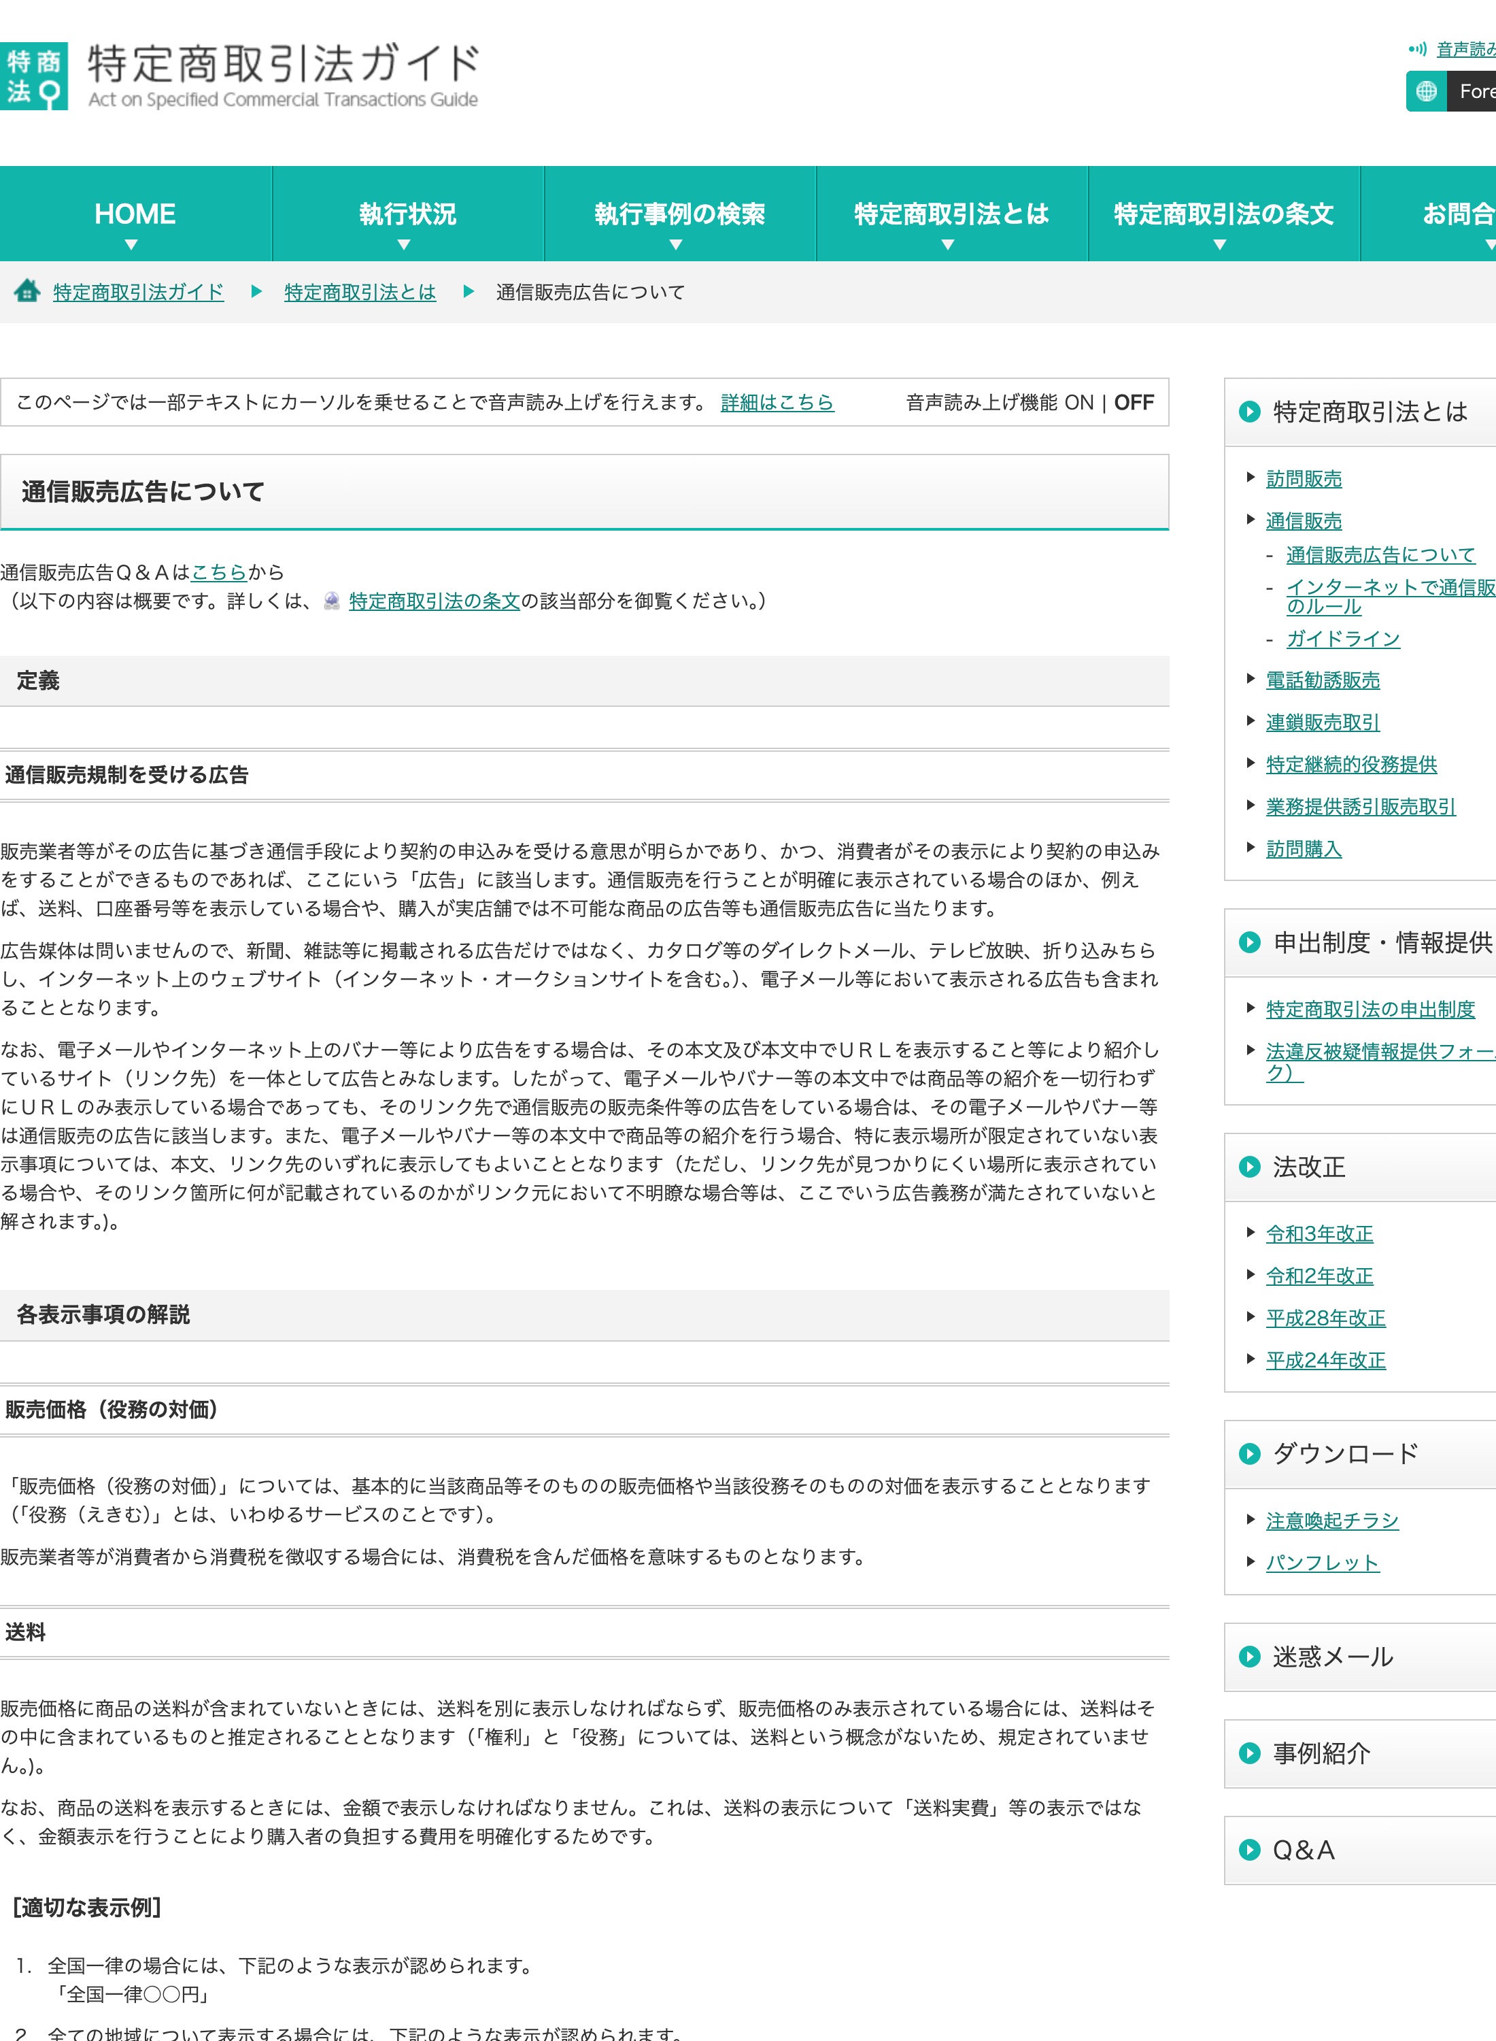Open the 詳細はこちら link
Viewport: 1496px width, 2041px height.
tap(777, 402)
